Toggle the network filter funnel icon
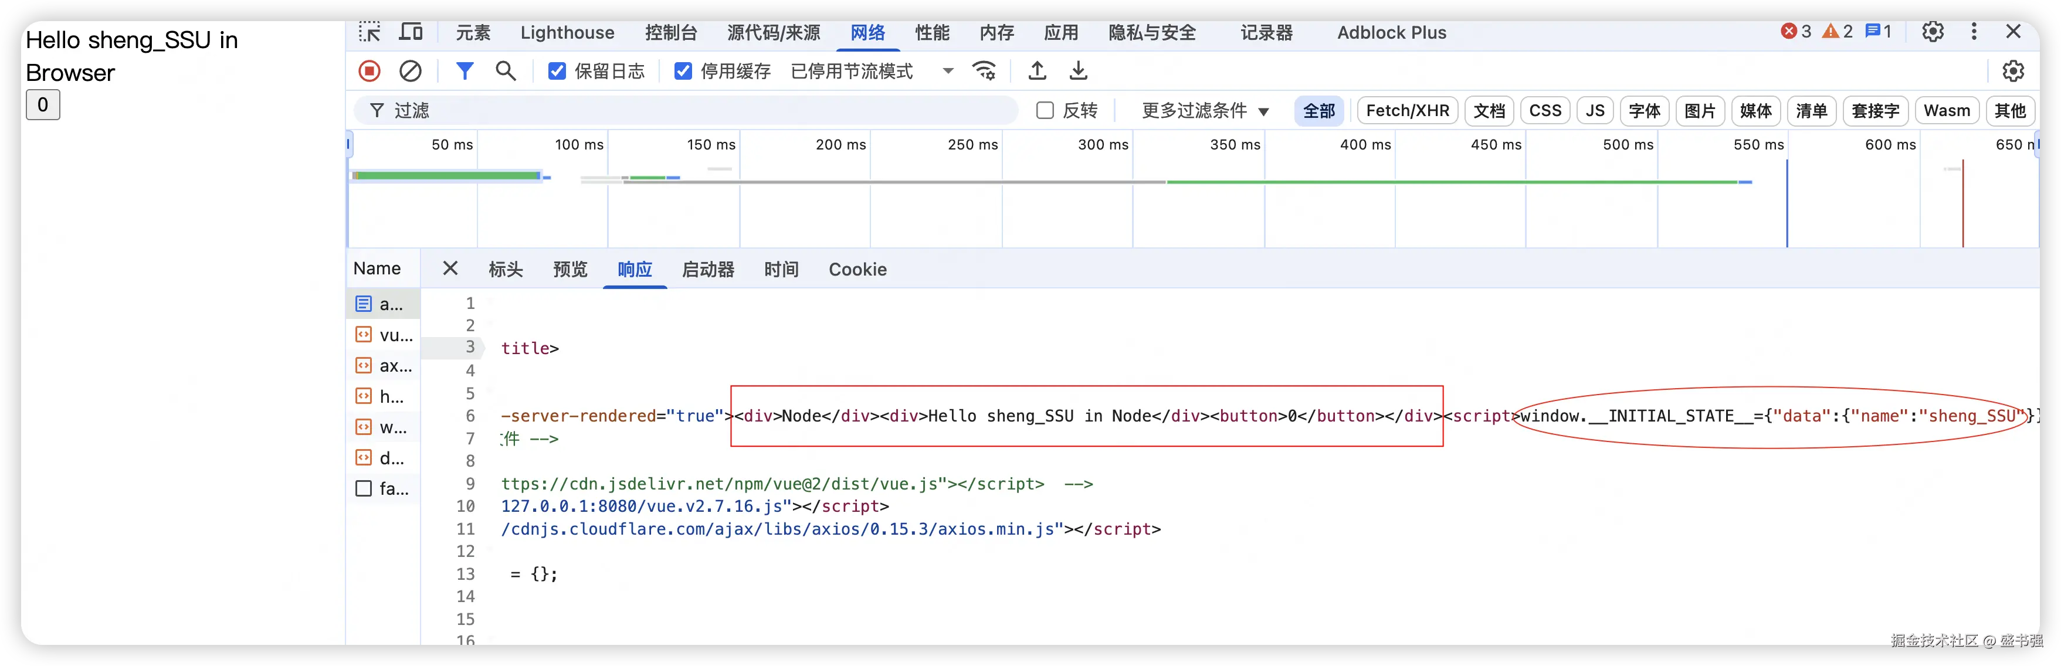The width and height of the screenshot is (2061, 666). pyautogui.click(x=464, y=71)
